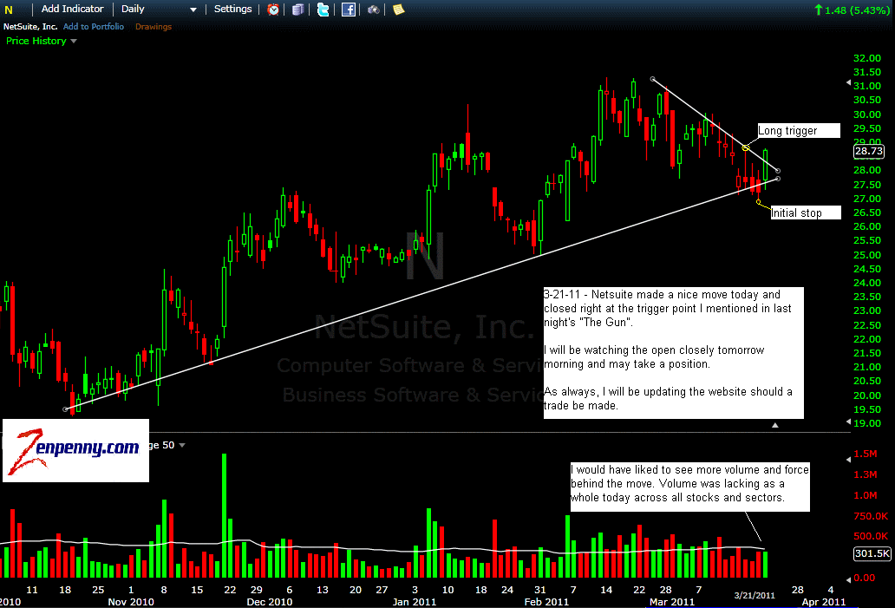Click the current price tag 28.73
Viewport: 895px width, 608px height.
point(868,151)
